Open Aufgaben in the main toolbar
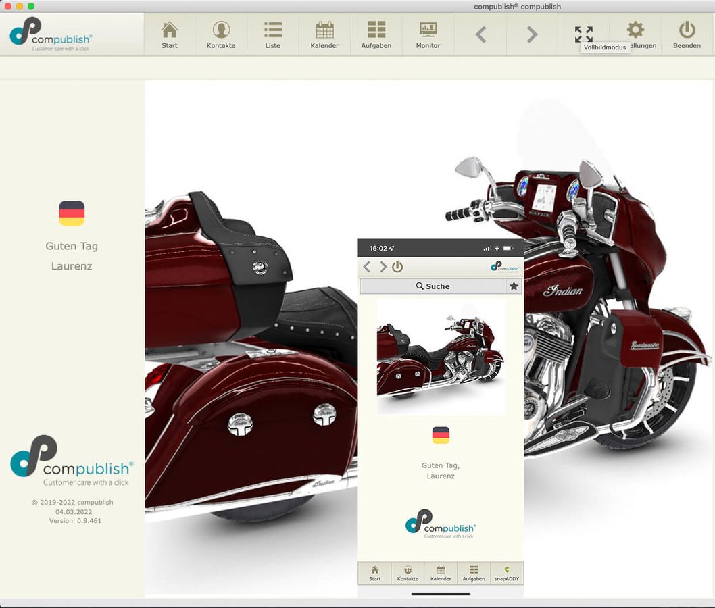Screen dimensions: 715x608 coord(376,34)
